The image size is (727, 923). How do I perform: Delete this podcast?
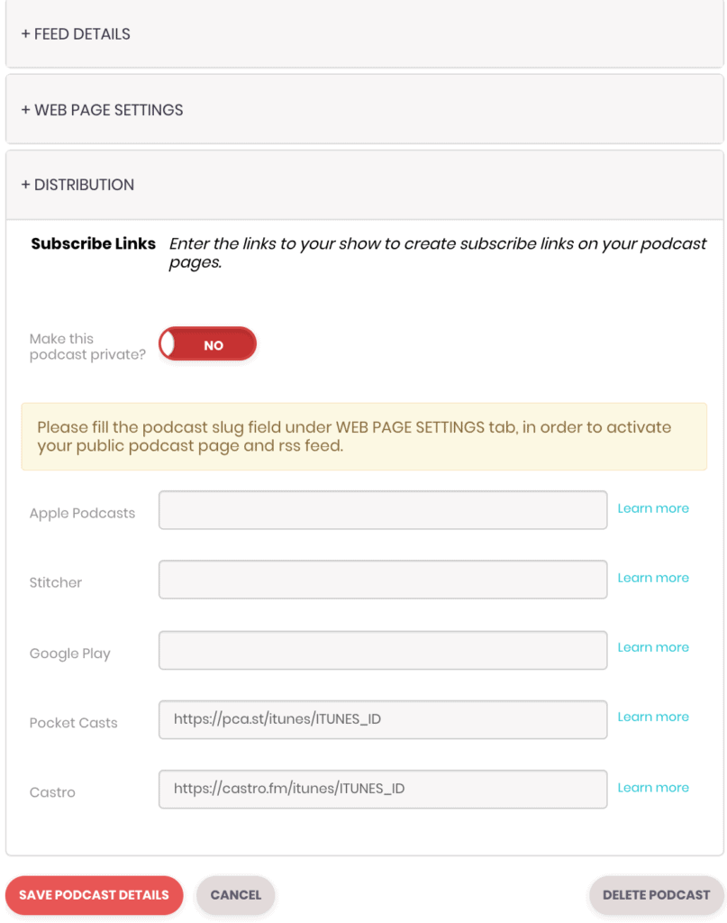coord(655,895)
